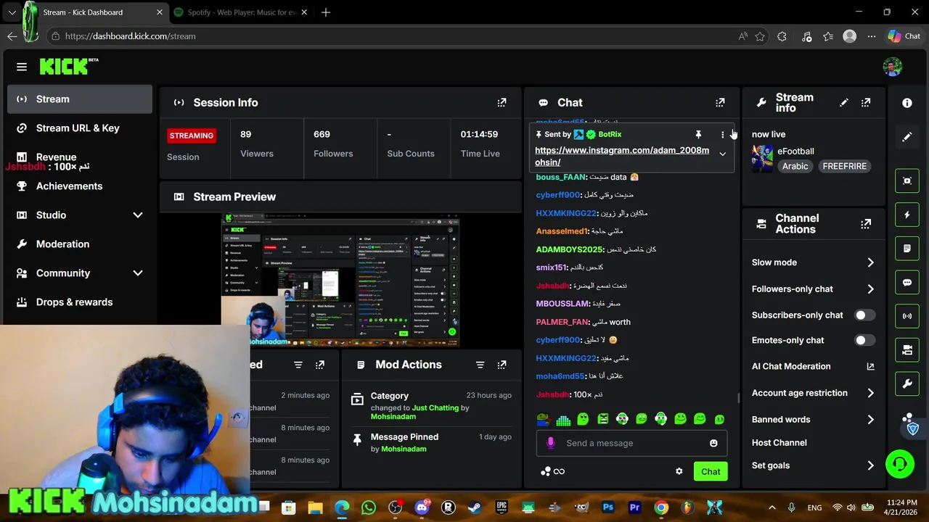Viewport: 929px width, 522px height.
Task: Switch to the Spotify Web Player tab
Action: [x=241, y=12]
